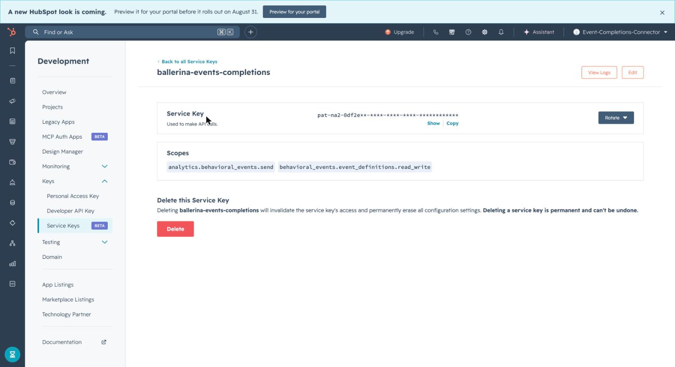The width and height of the screenshot is (675, 367).
Task: Open the calling phone icon
Action: coord(436,32)
